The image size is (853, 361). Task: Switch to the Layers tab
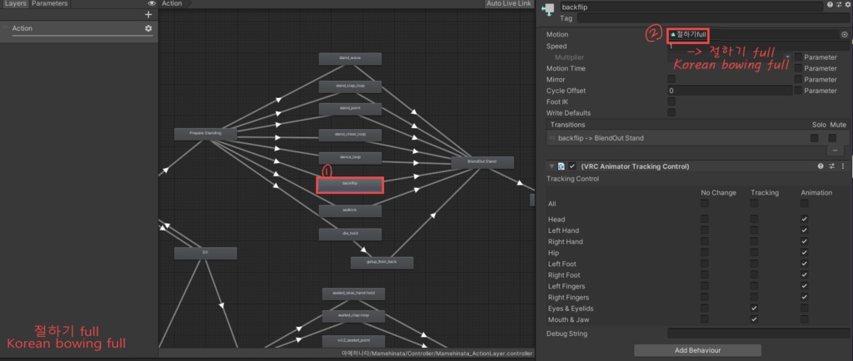15,4
